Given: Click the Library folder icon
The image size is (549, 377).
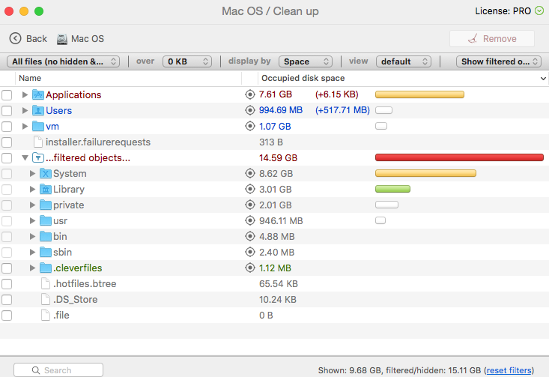Looking at the screenshot, I should 46,189.
